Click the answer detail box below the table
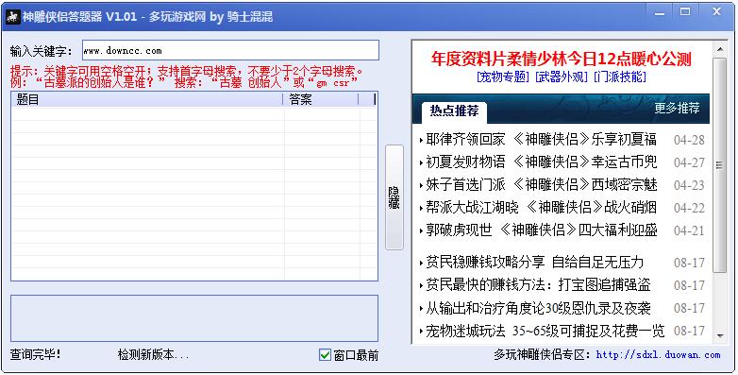Screen dimensions: 738x375 tap(194, 318)
